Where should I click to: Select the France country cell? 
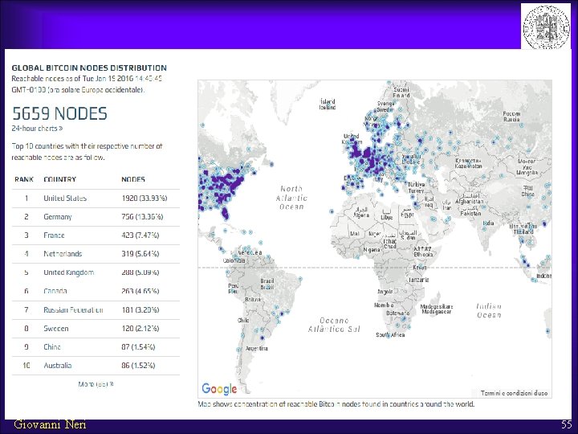point(54,235)
